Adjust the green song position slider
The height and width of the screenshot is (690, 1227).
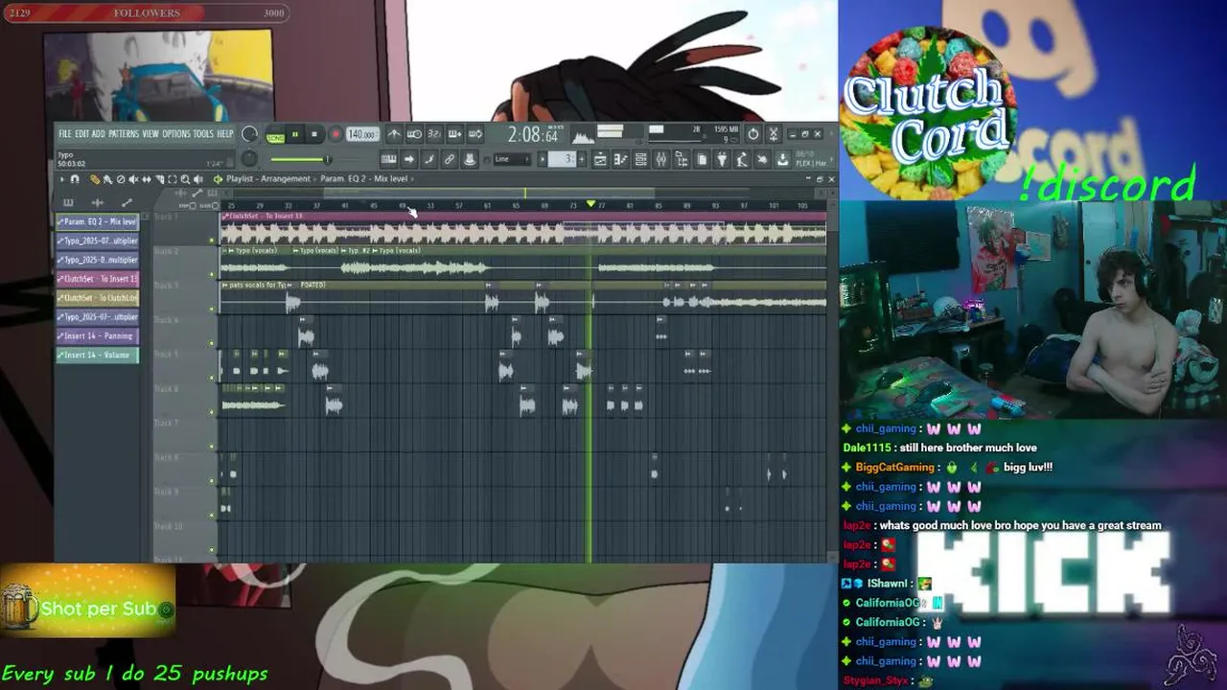pyautogui.click(x=301, y=159)
